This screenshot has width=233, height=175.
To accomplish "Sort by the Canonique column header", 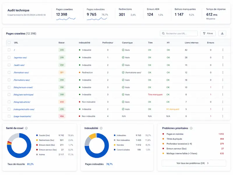I will (127, 43).
